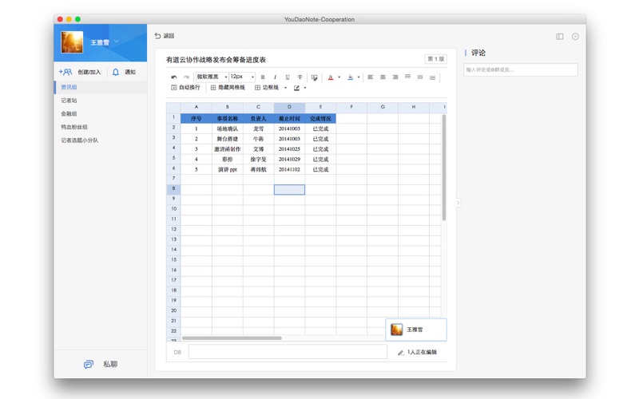Open font color dropdown arrow

click(339, 77)
